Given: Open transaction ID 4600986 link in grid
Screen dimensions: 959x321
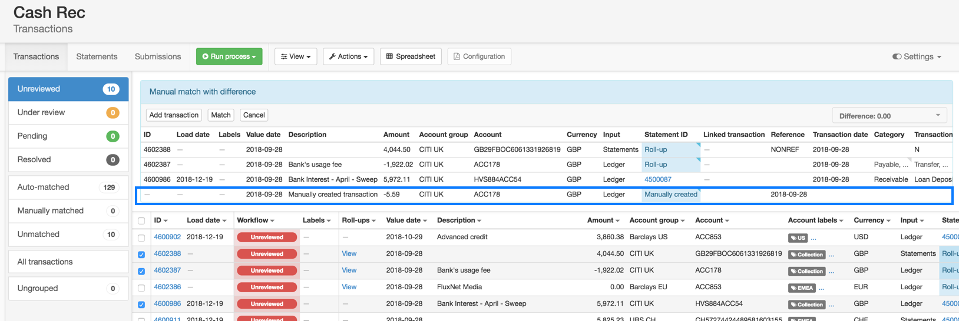Looking at the screenshot, I should (x=167, y=303).
